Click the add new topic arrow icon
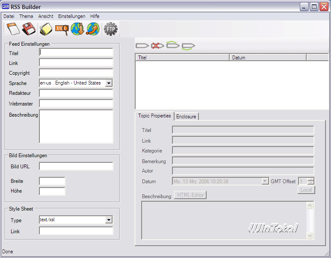The image size is (331, 258). coord(142,46)
